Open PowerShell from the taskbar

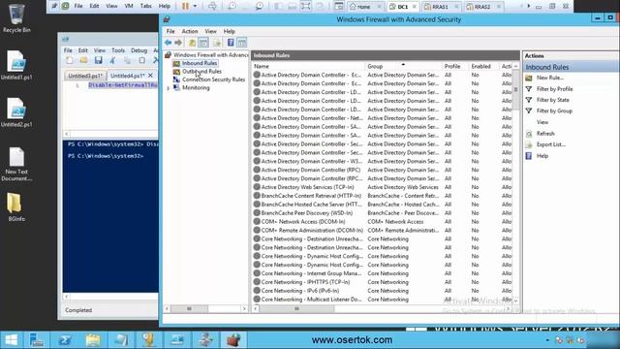point(65,340)
